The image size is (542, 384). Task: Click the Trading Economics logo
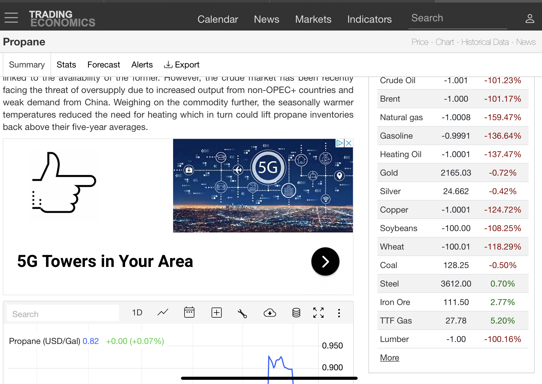62,18
